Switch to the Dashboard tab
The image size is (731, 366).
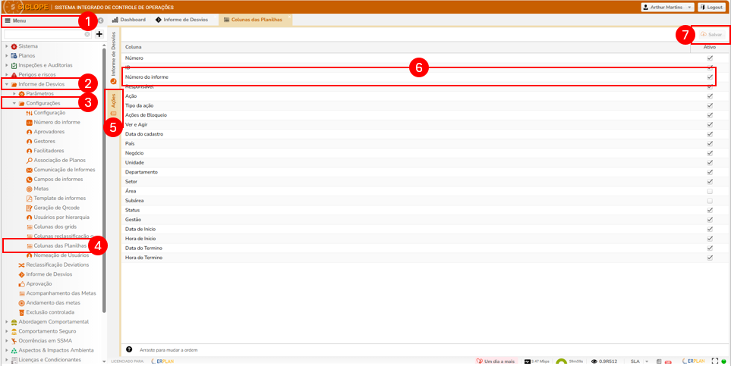point(128,19)
